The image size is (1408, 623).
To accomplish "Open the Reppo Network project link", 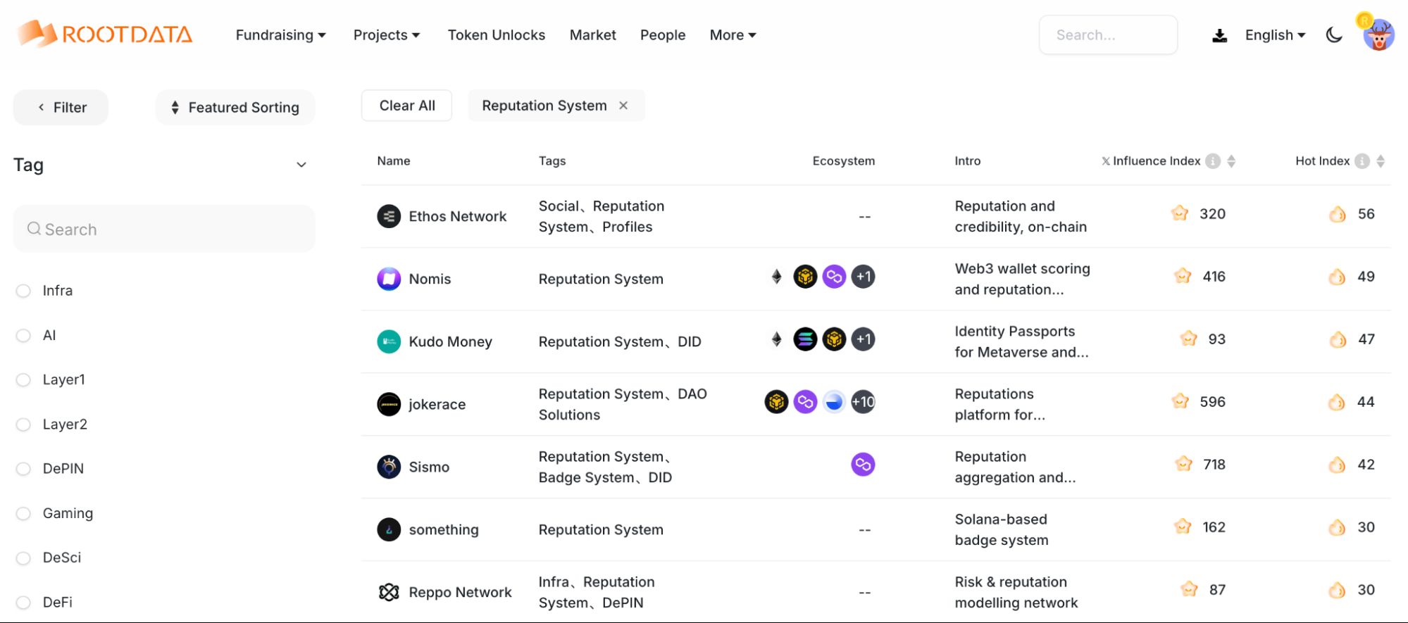I will click(x=460, y=592).
